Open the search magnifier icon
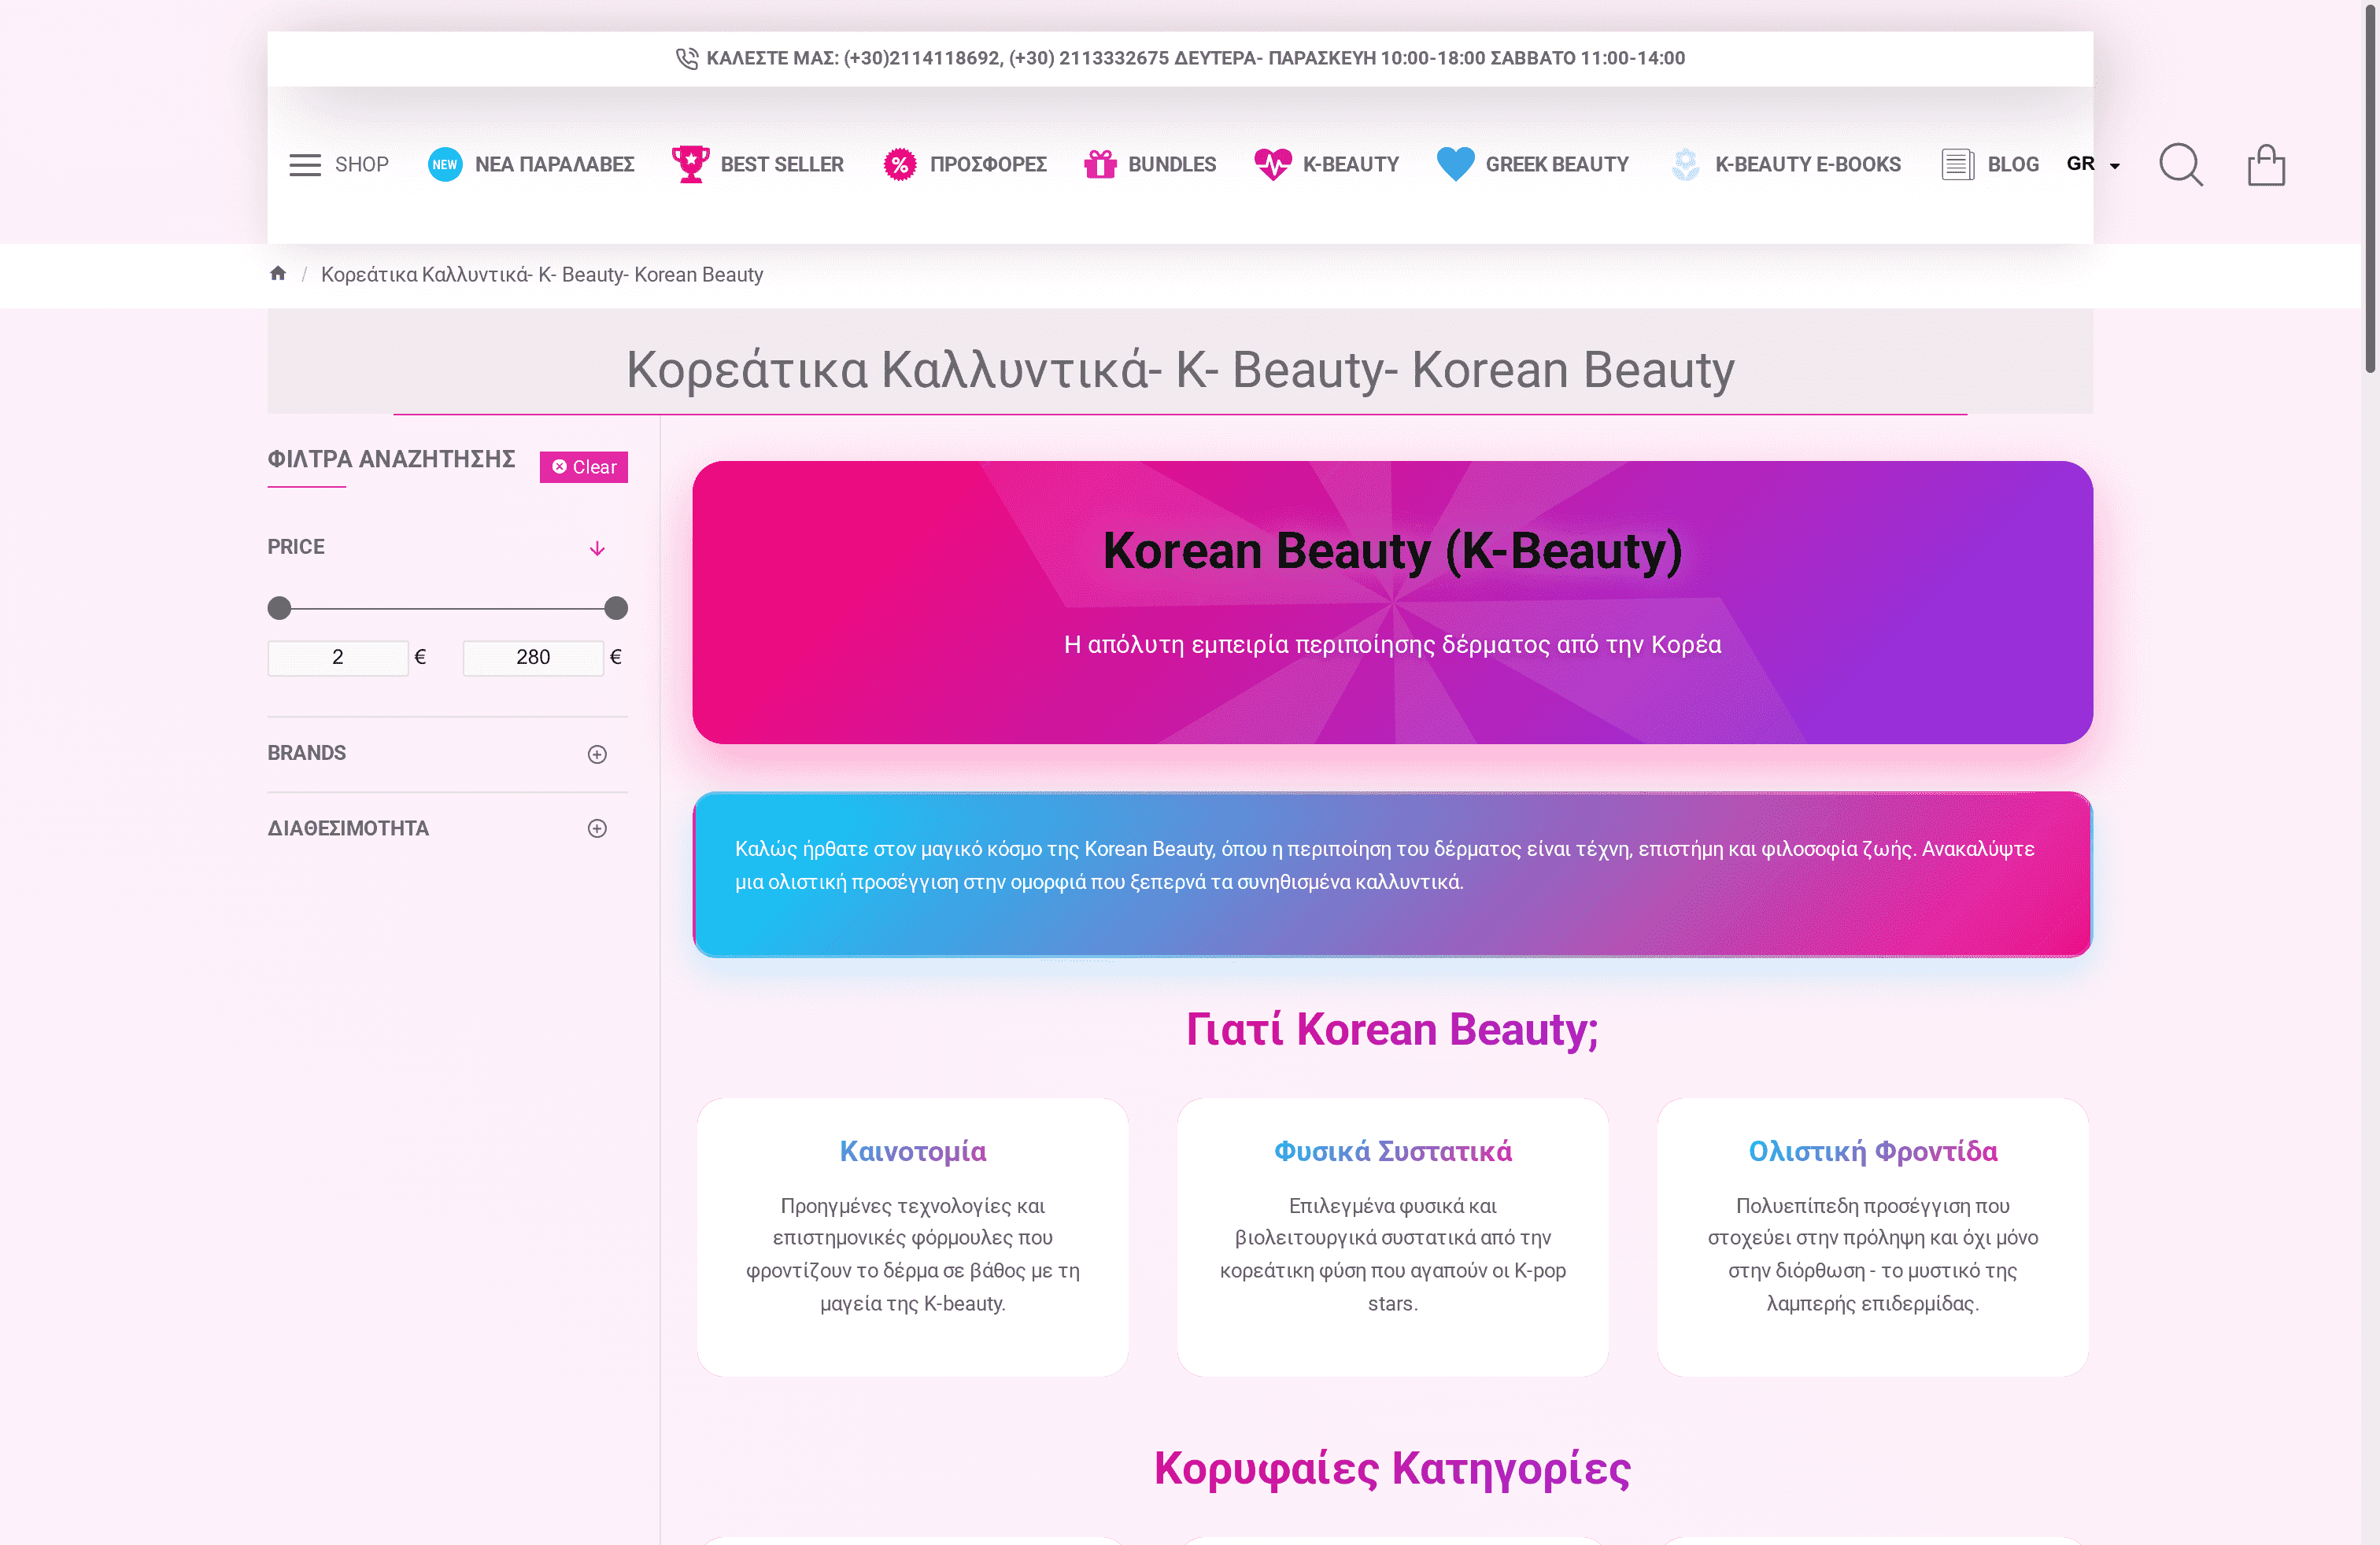 pos(2180,165)
